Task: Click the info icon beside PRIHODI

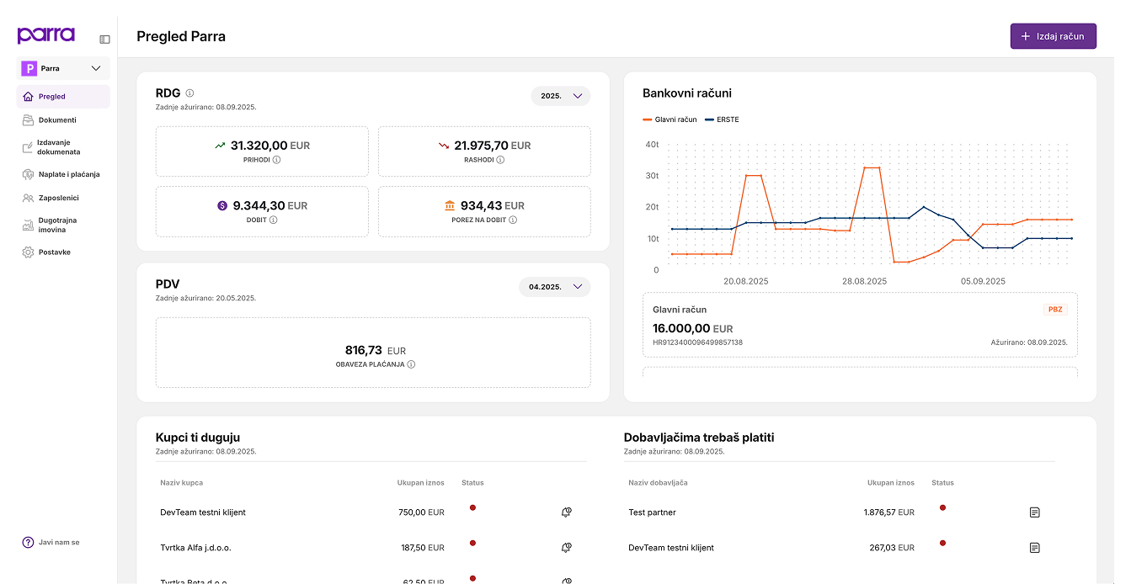Action: [x=276, y=160]
